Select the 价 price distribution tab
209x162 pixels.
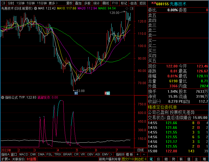159,159
